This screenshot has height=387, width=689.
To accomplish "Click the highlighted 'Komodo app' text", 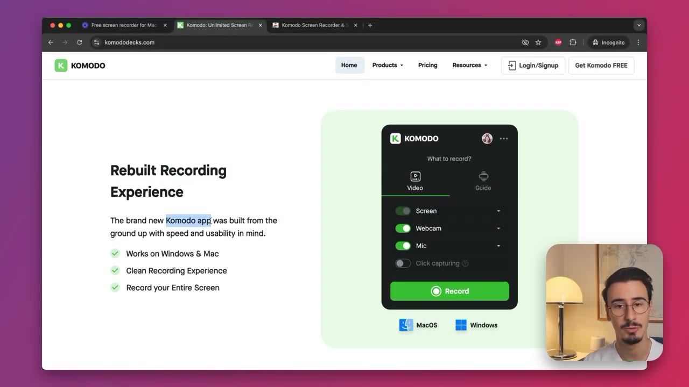I will click(188, 220).
